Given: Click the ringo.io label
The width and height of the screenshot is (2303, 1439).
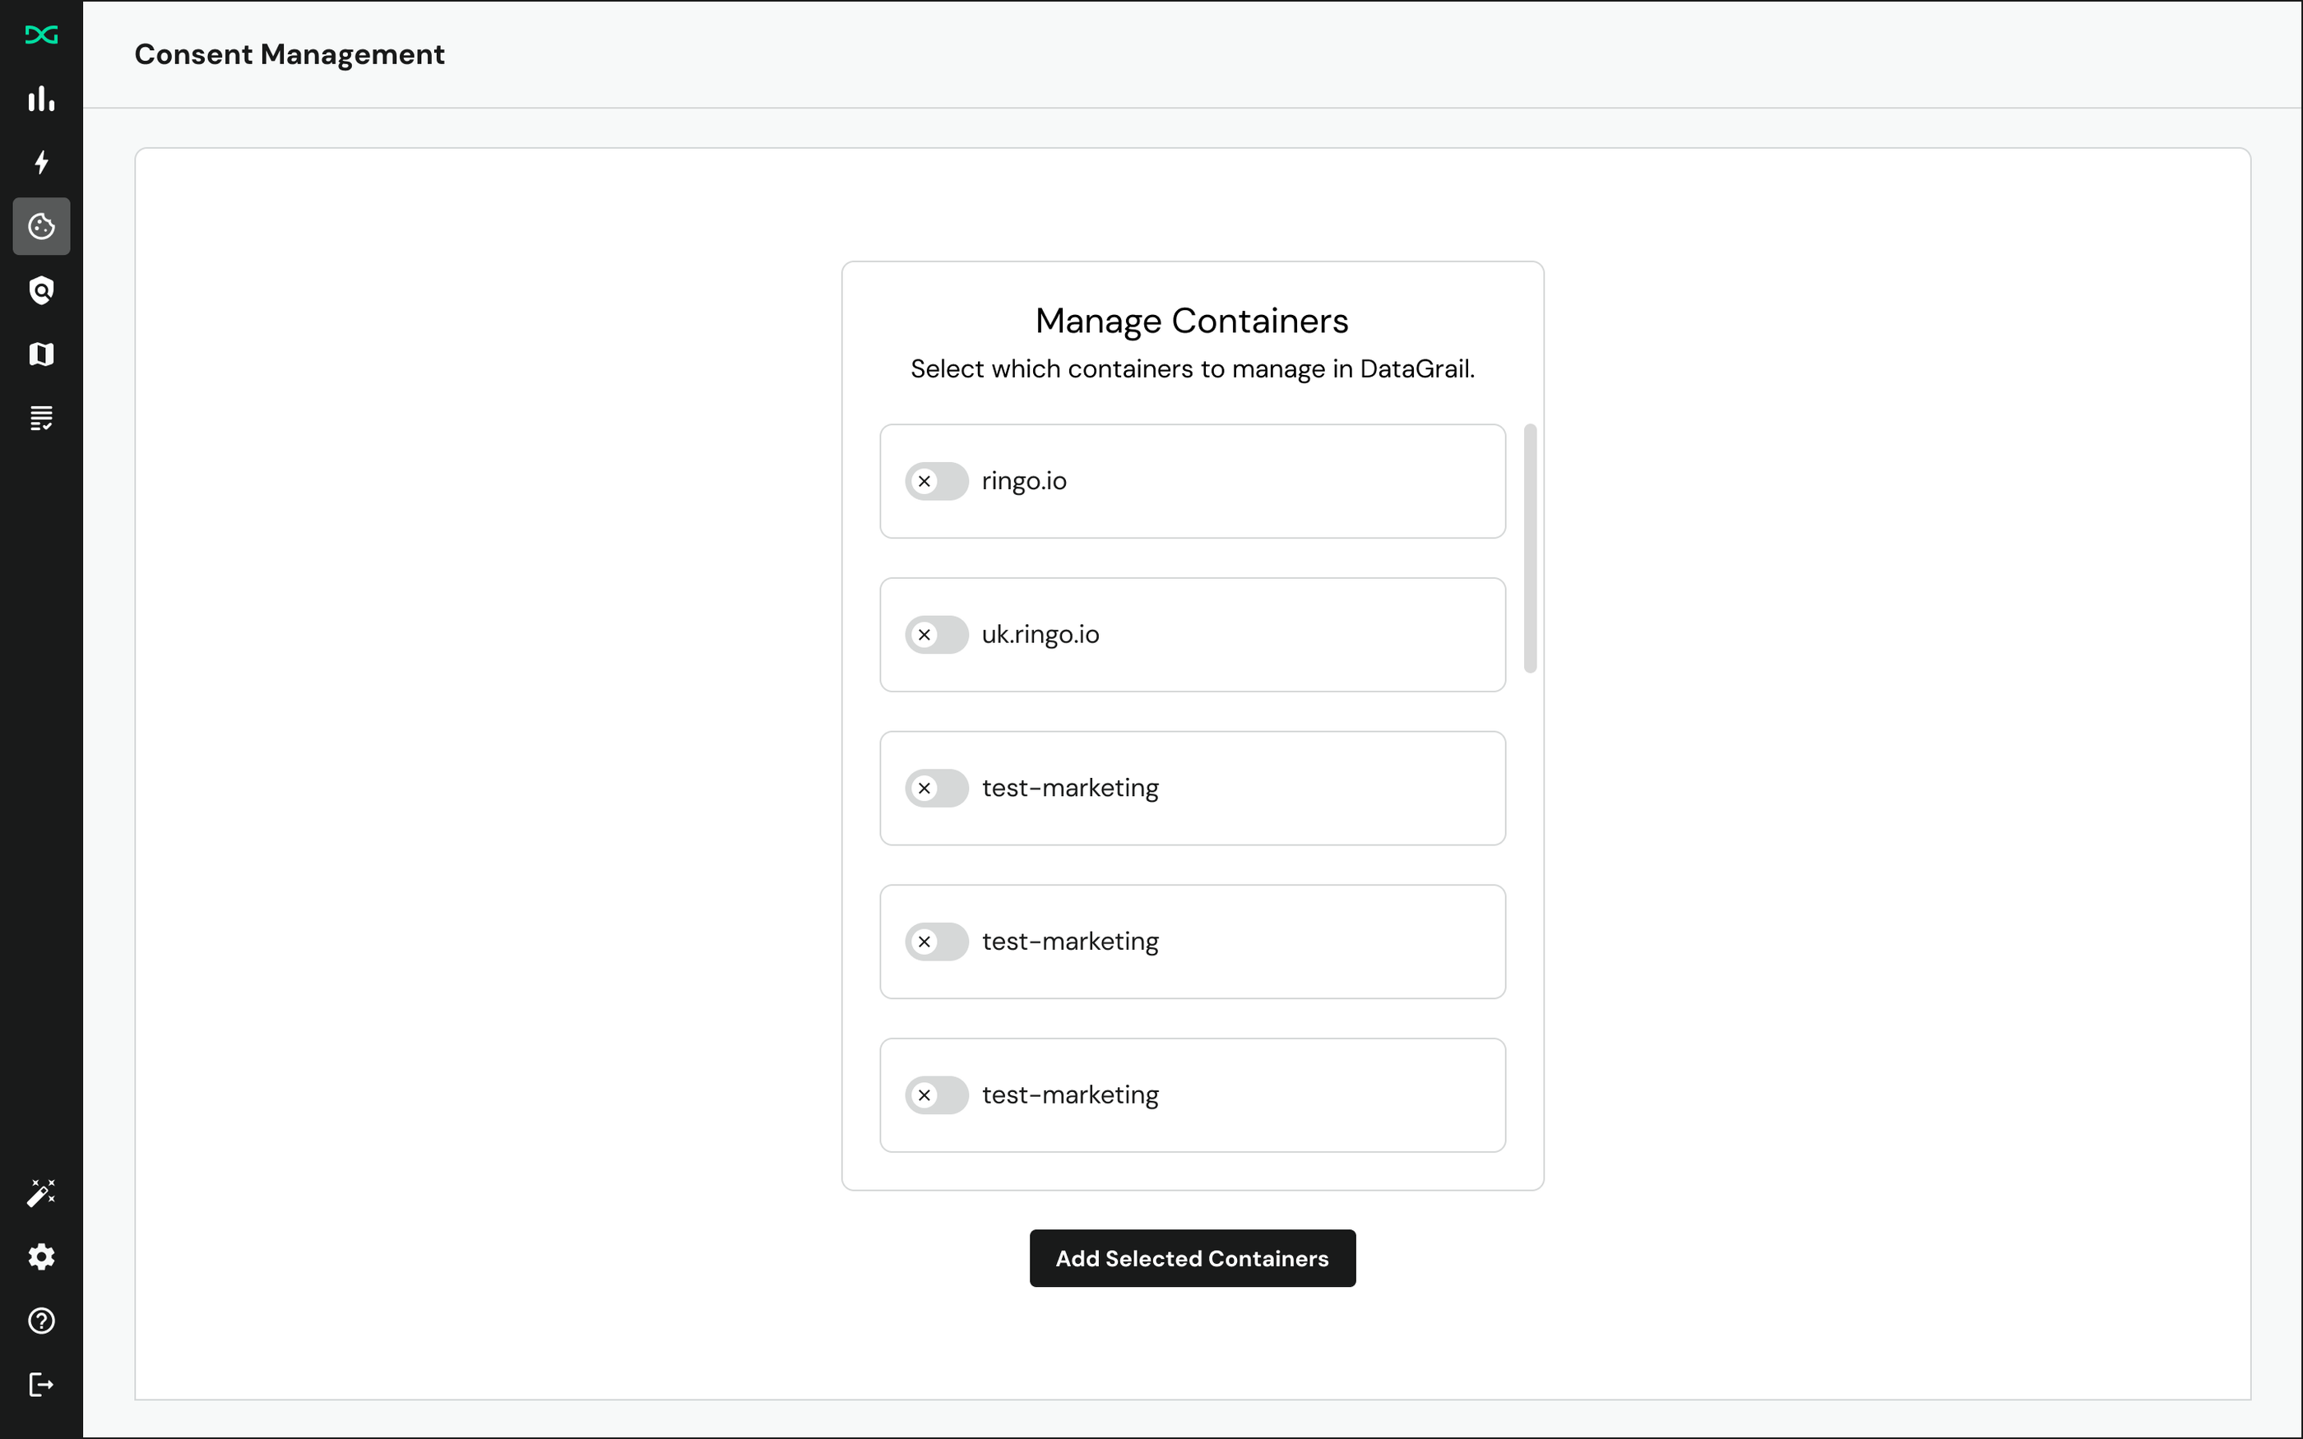Looking at the screenshot, I should click(x=1024, y=482).
